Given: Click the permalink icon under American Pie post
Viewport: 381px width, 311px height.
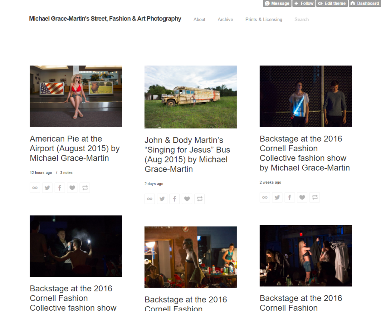Looking at the screenshot, I should pos(35,188).
